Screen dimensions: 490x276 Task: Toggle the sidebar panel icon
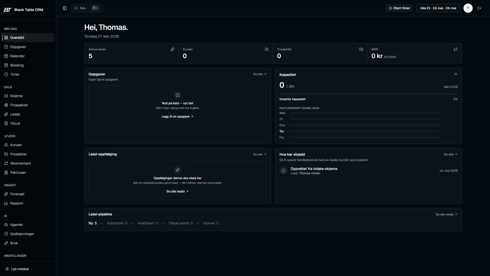tap(65, 8)
